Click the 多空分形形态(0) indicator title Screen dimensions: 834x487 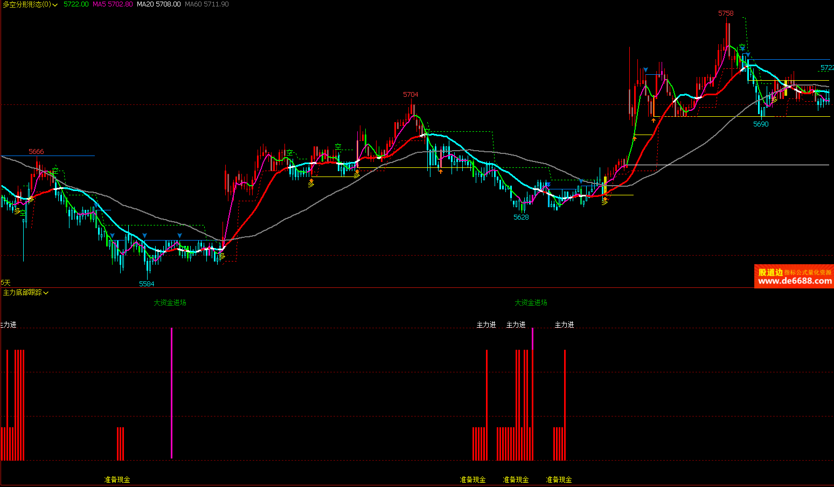click(26, 4)
